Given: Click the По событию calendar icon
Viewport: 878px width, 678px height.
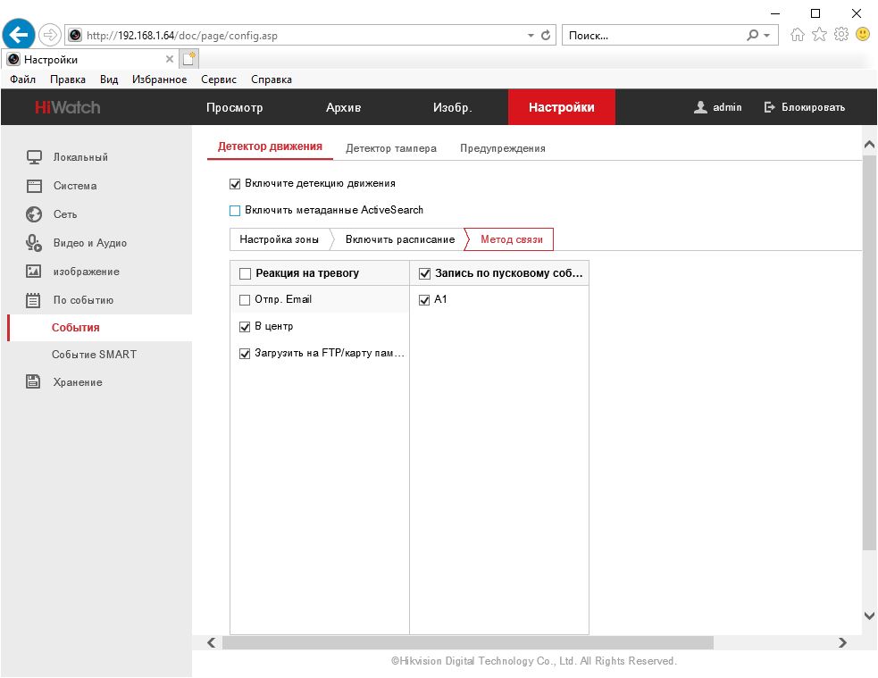Looking at the screenshot, I should [x=34, y=300].
